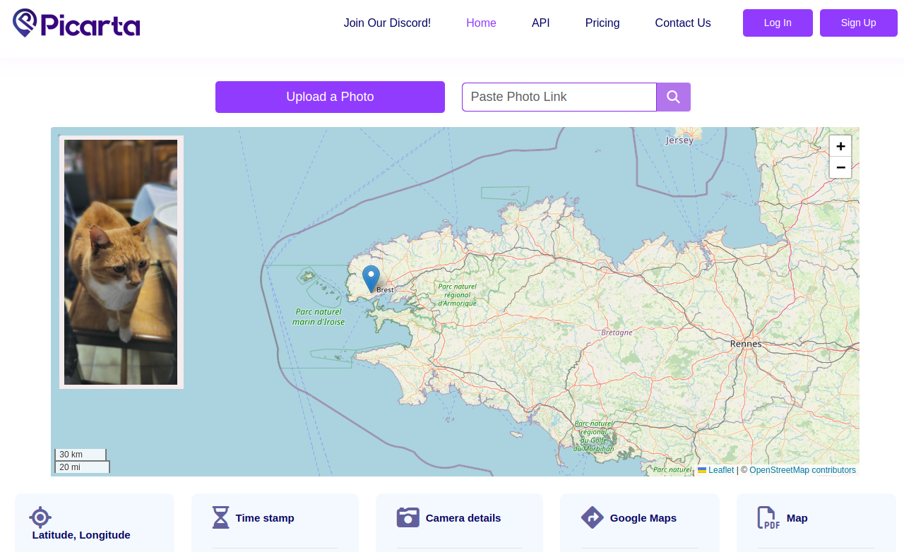Screen dimensions: 904x552
Task: Click the Google Maps directions icon
Action: click(592, 517)
